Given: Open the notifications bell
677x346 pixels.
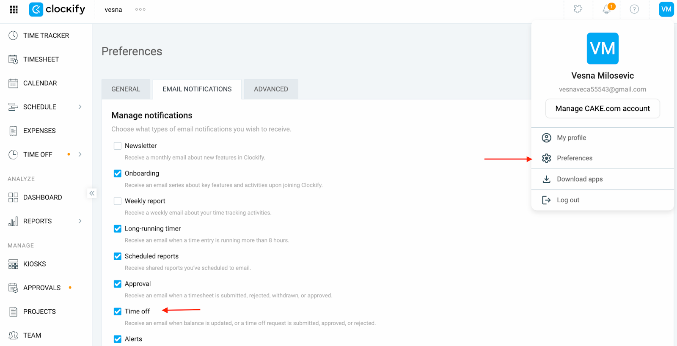Looking at the screenshot, I should (x=607, y=9).
